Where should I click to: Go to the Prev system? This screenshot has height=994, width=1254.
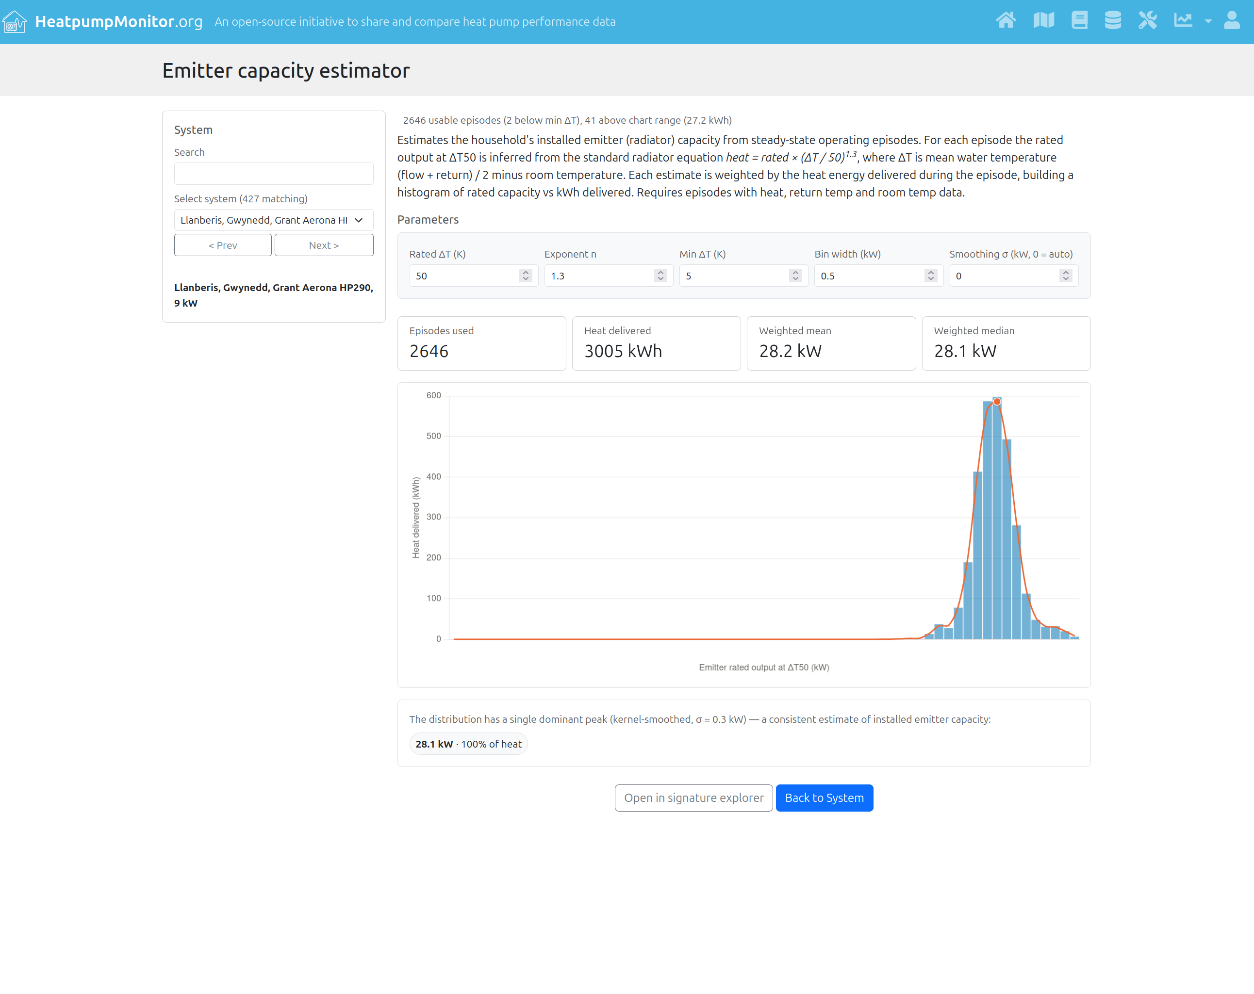click(x=223, y=245)
